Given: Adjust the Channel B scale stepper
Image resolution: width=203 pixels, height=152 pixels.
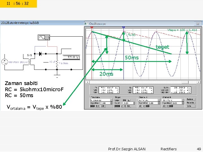Looking at the screenshot, I should coord(183,100).
